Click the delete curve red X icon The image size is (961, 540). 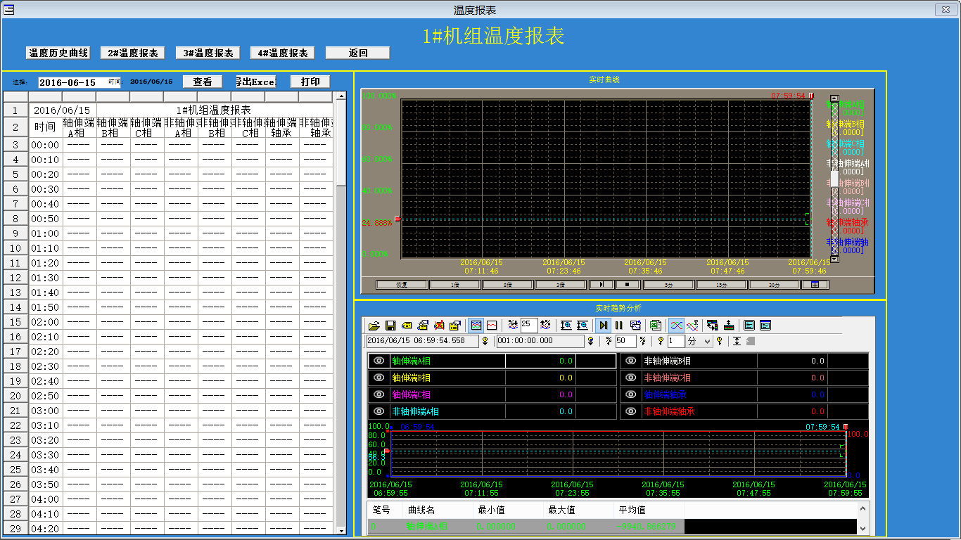(x=439, y=326)
